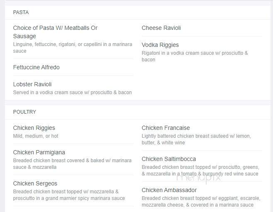Select Chicken Ambassador entry

[x=169, y=190]
